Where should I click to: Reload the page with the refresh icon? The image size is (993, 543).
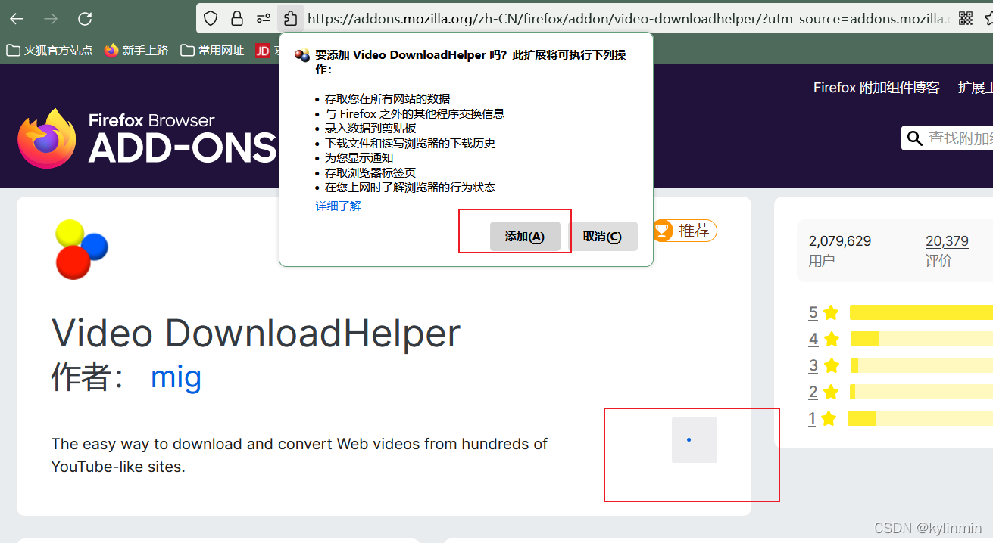85,19
